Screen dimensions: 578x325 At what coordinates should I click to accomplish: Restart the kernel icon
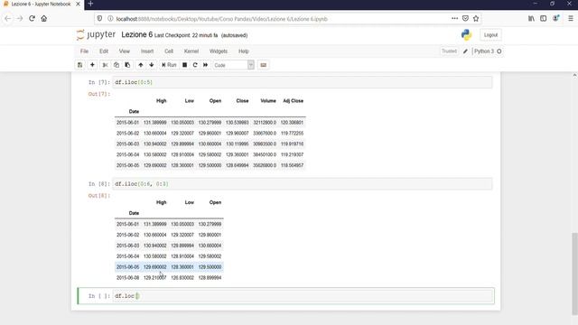click(x=195, y=65)
